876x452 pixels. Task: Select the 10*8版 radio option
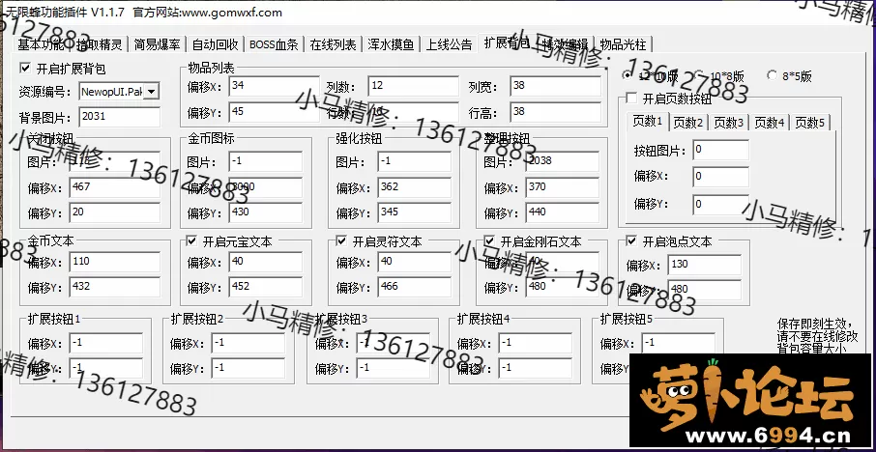point(701,75)
